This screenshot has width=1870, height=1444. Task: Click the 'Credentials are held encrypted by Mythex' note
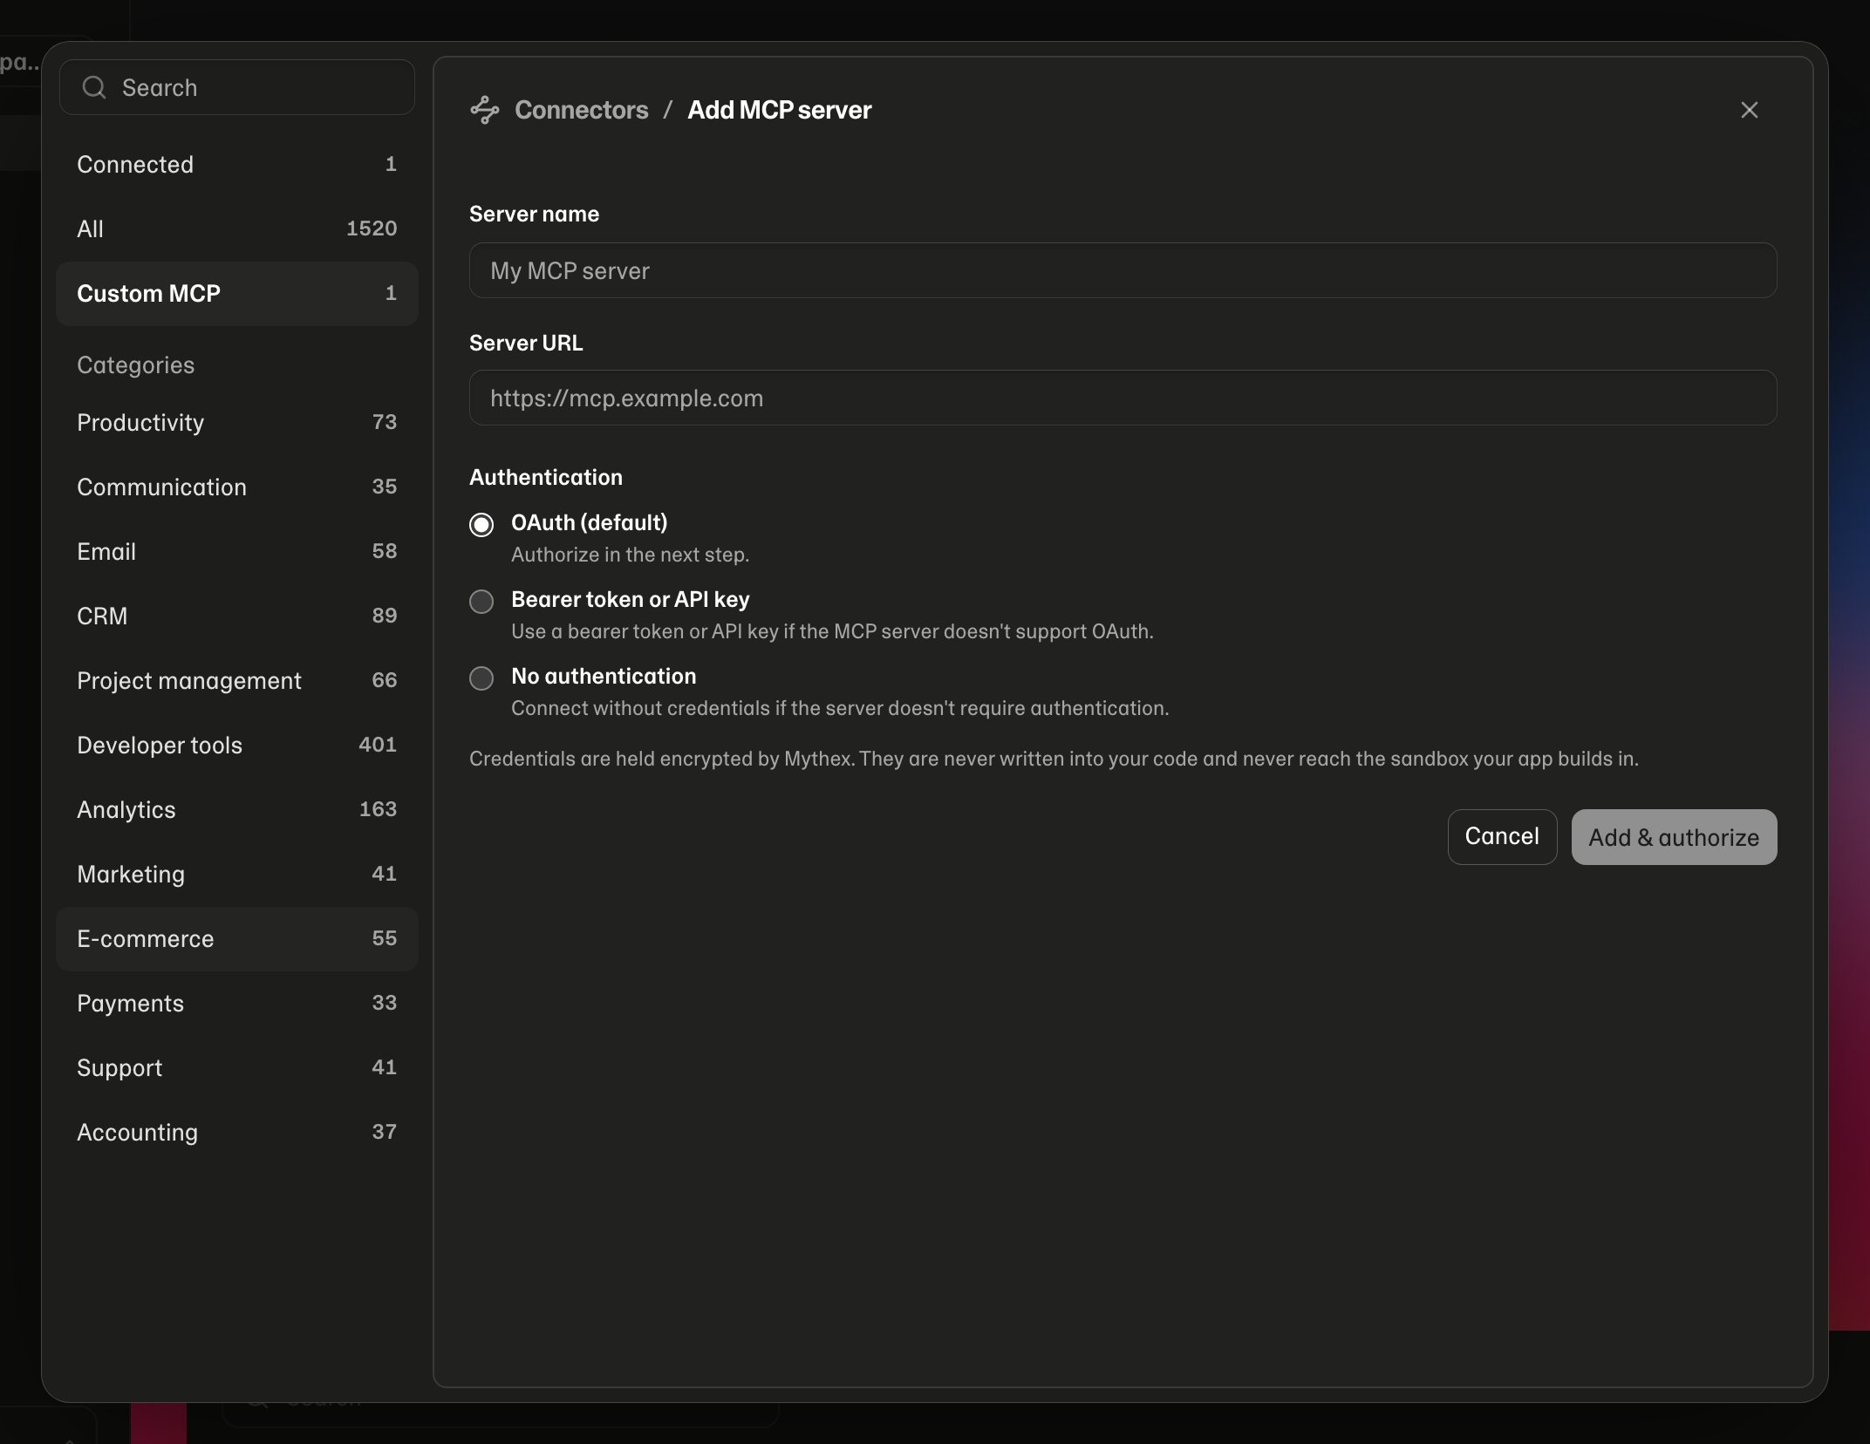1054,759
